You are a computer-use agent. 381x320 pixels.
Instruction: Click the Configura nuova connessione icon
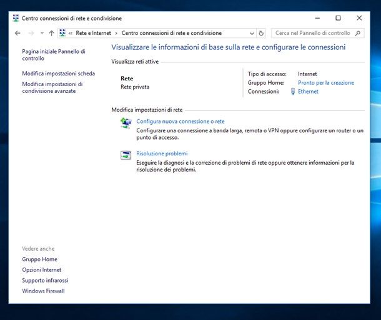(126, 123)
